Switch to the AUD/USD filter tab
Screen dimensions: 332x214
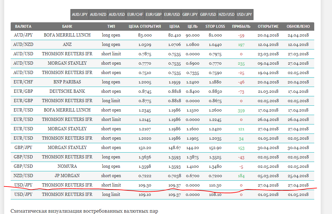[117, 15]
